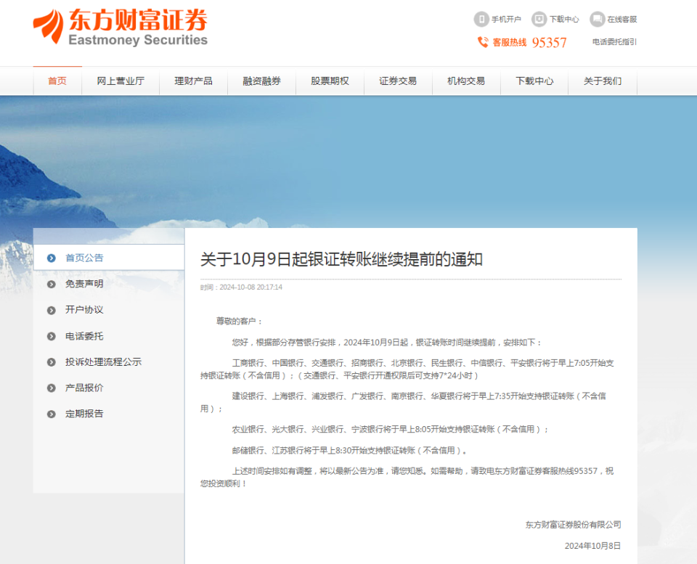Select the 证券交易 navigation item

pos(397,81)
